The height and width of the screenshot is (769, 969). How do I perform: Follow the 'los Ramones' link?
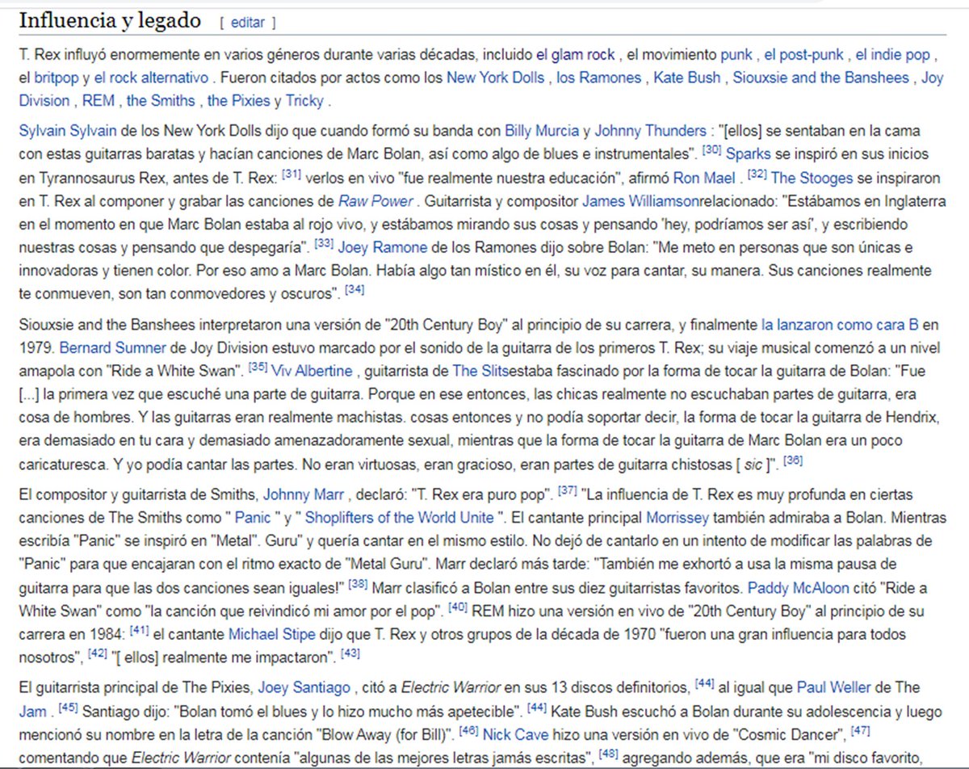point(599,78)
